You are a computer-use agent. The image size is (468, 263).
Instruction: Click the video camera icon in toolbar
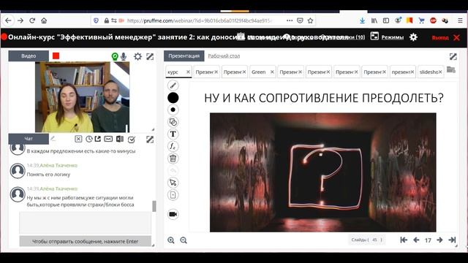(x=173, y=214)
